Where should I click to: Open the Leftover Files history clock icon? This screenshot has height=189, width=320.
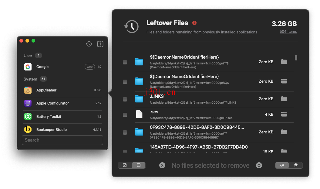pyautogui.click(x=89, y=44)
